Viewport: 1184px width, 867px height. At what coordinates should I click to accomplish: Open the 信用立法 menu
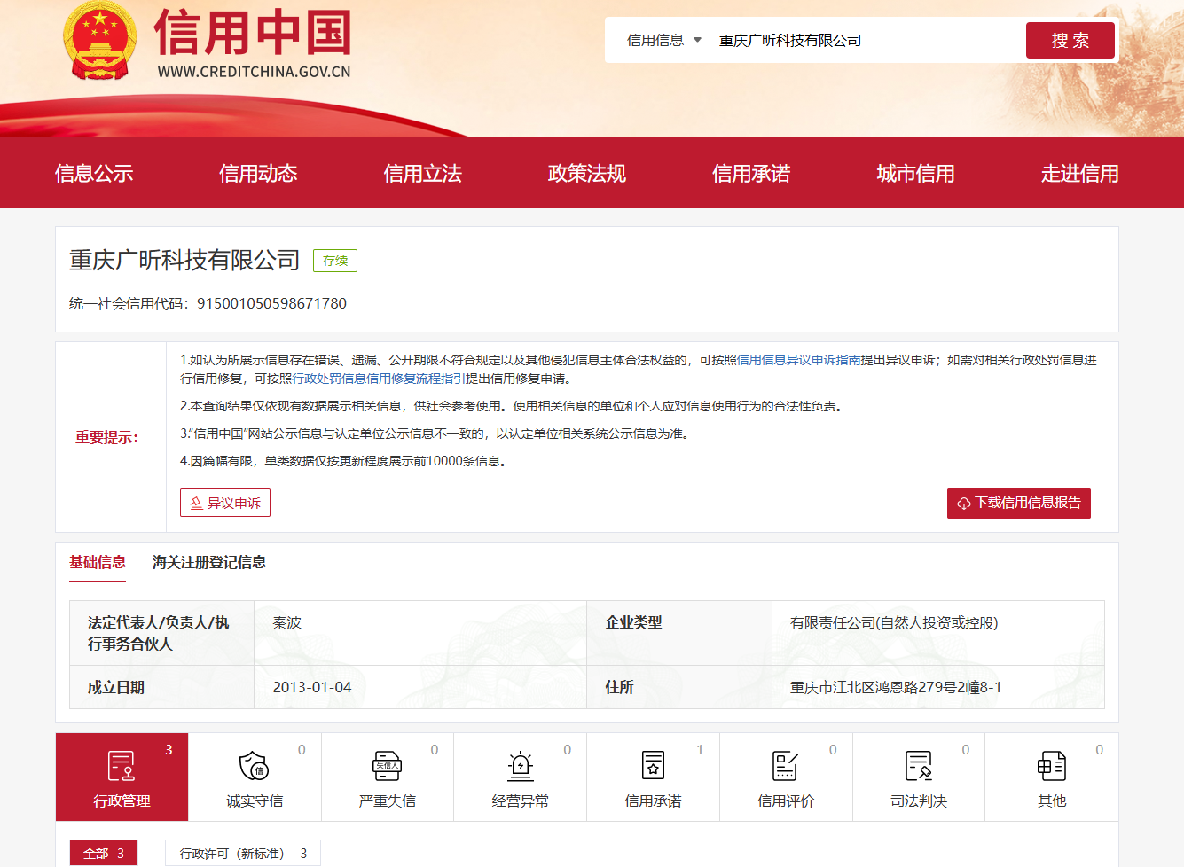click(x=423, y=174)
